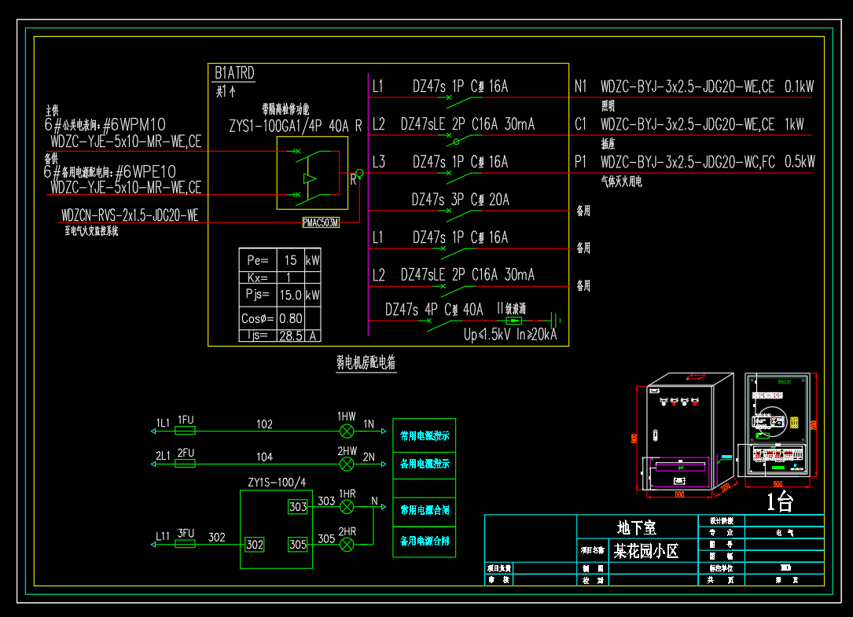The height and width of the screenshot is (617, 853).
Task: Select the 0.5kW load value
Action: click(800, 162)
